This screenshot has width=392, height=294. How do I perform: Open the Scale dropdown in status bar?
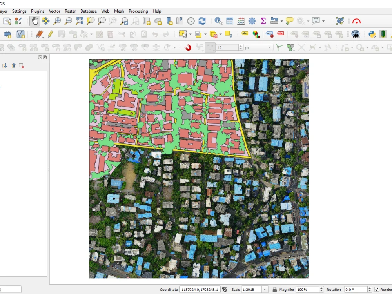[265, 290]
